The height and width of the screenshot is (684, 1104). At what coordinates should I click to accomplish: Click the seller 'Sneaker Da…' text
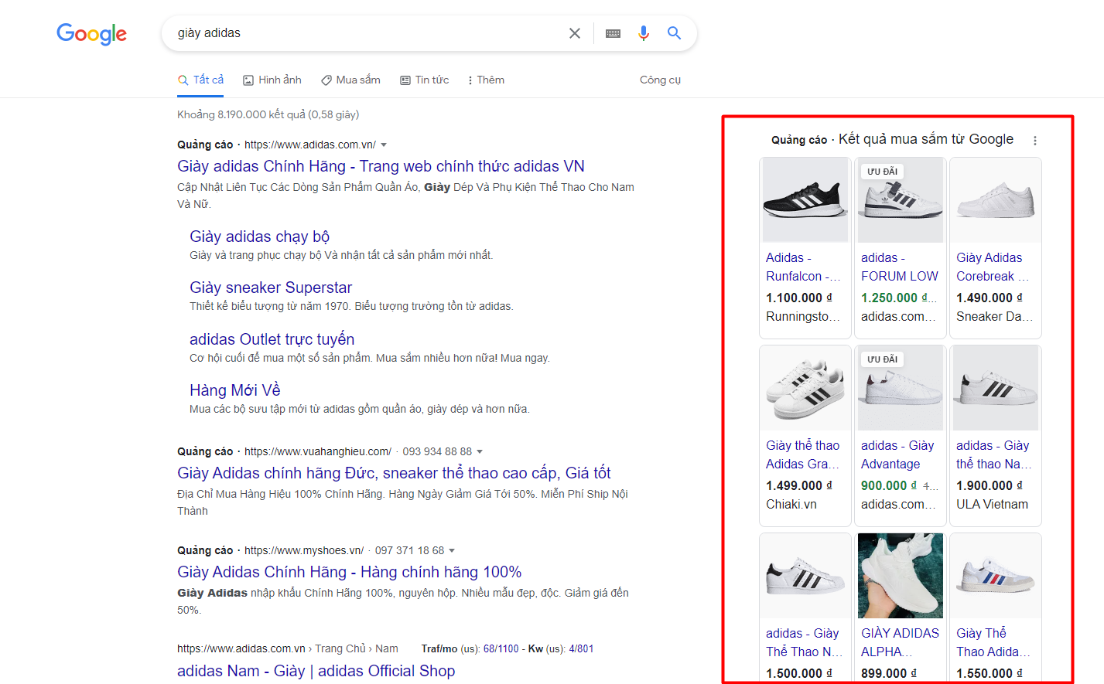point(994,316)
